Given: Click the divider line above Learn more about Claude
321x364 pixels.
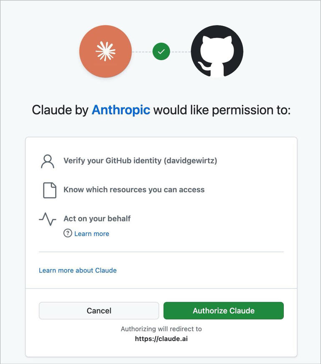Looking at the screenshot, I should coord(161,252).
